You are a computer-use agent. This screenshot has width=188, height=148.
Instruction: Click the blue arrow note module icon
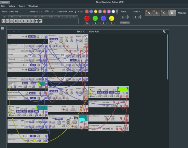20,21
